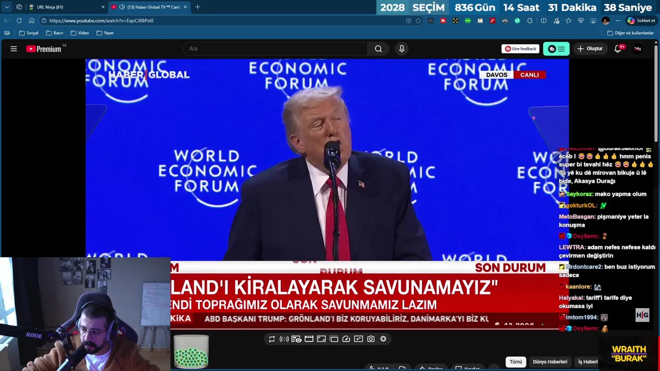
Task: Navigate back with the back arrow
Action: coord(7,21)
